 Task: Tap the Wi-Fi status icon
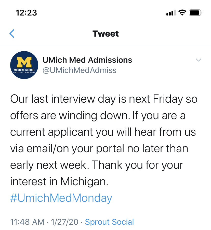point(182,13)
